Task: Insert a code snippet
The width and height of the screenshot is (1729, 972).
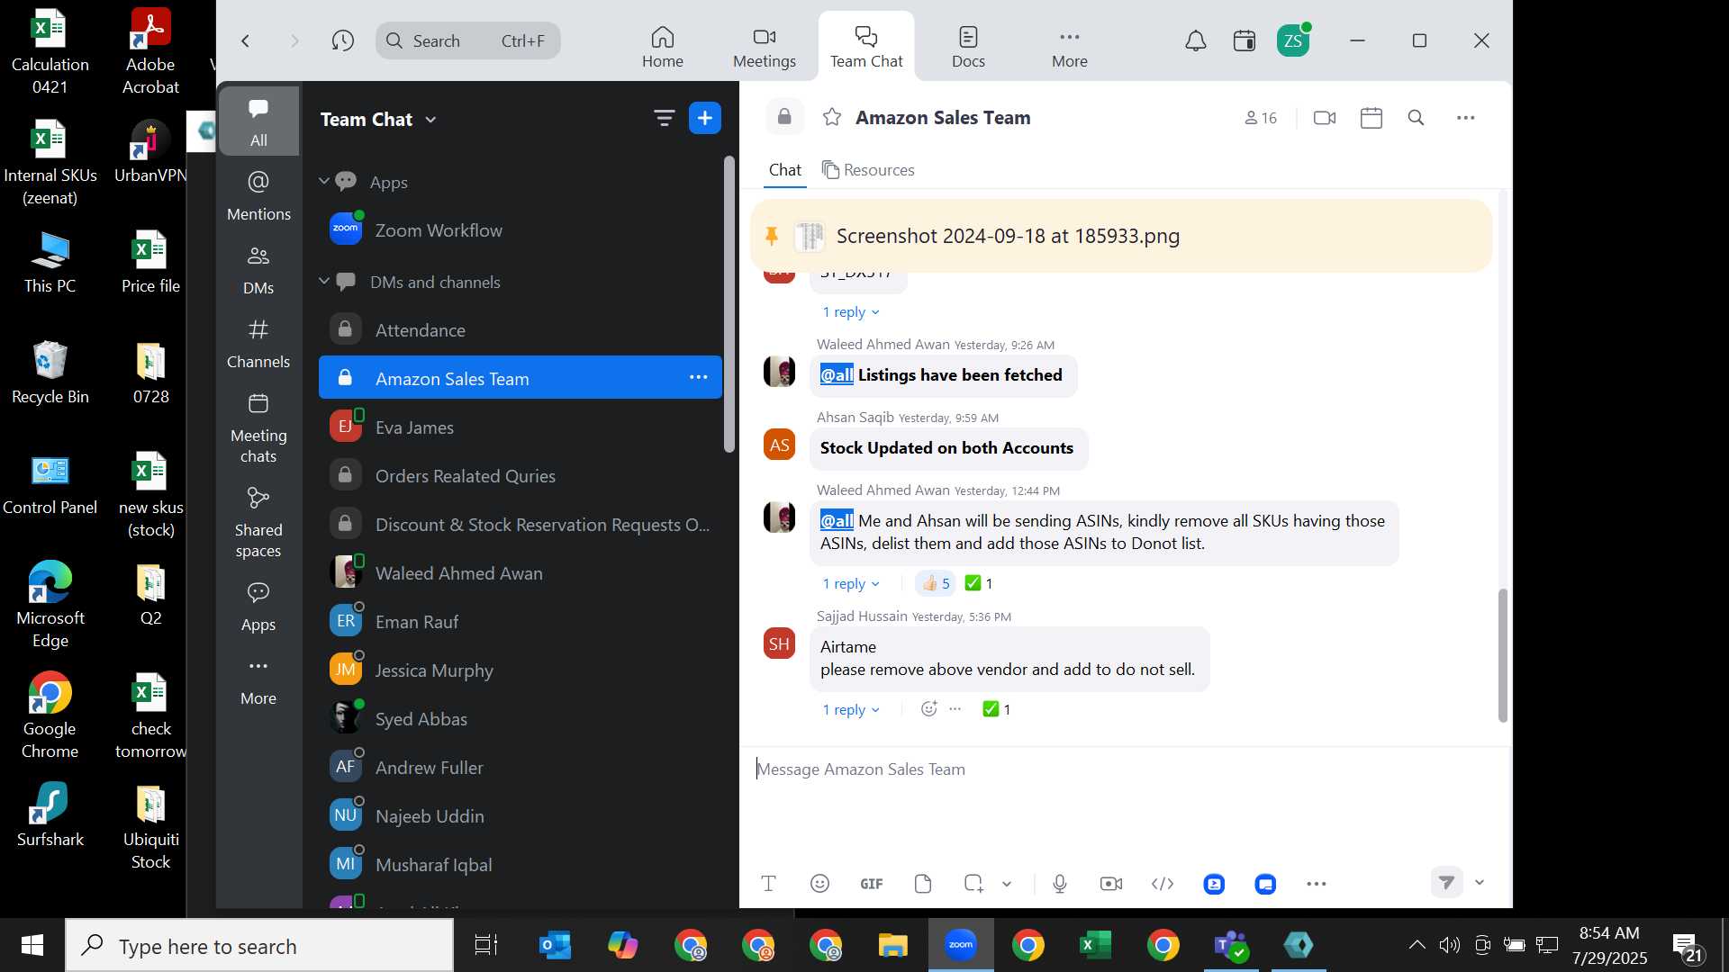Action: click(x=1163, y=884)
